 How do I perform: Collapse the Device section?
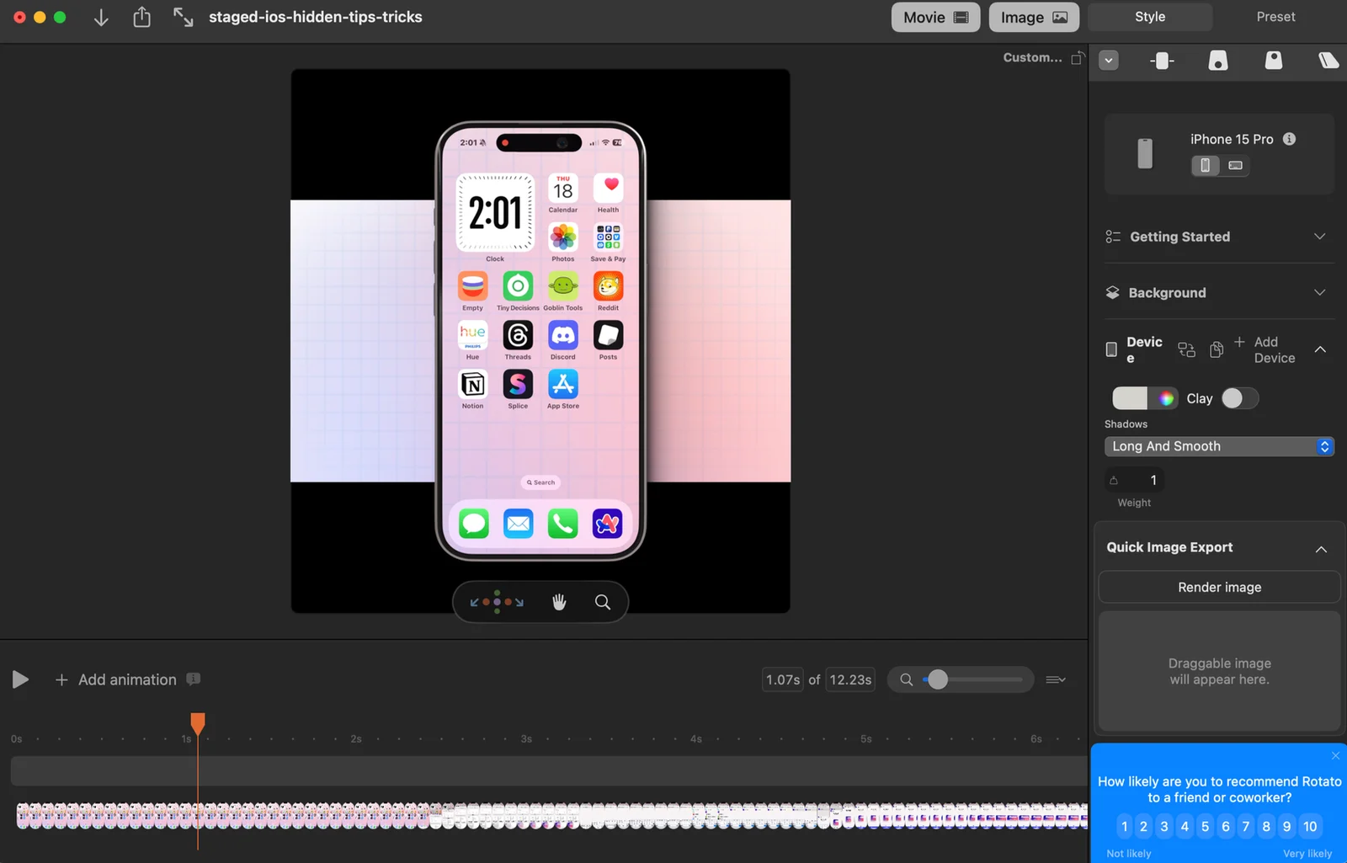(x=1320, y=349)
